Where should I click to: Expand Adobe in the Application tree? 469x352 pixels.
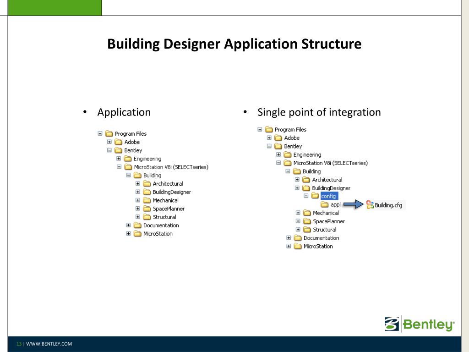[109, 142]
